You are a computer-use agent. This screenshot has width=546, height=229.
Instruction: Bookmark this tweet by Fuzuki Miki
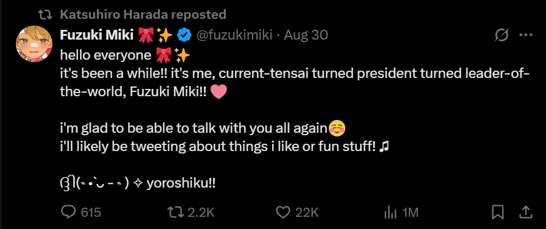pyautogui.click(x=498, y=212)
